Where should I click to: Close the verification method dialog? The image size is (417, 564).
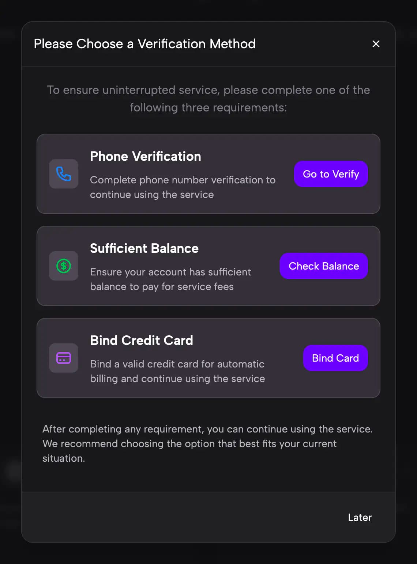[376, 44]
